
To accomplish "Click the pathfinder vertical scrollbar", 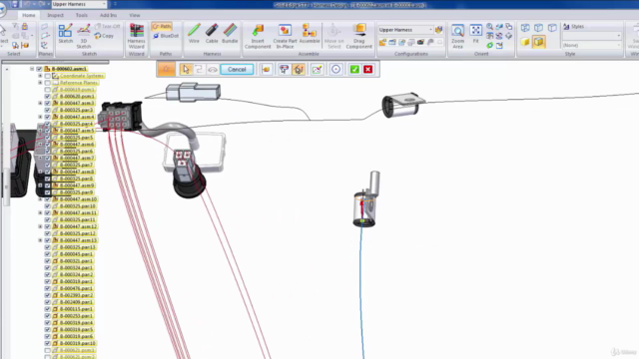I will (6, 187).
